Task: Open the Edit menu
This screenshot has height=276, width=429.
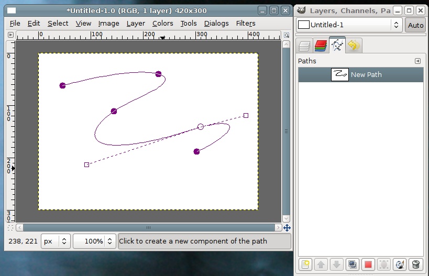Action: point(34,24)
